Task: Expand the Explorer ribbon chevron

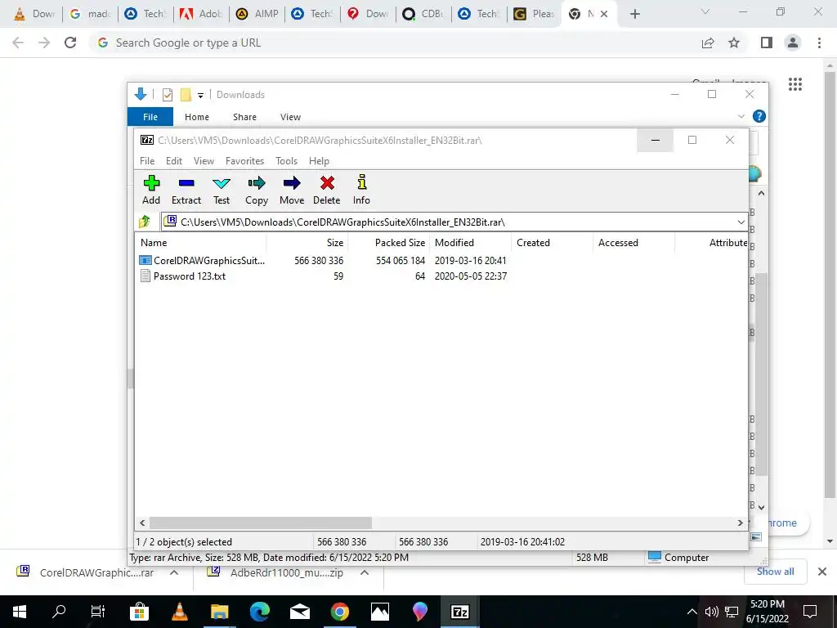Action: coord(741,116)
